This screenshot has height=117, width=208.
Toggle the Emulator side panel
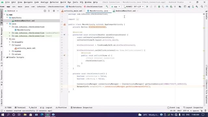[207, 70]
